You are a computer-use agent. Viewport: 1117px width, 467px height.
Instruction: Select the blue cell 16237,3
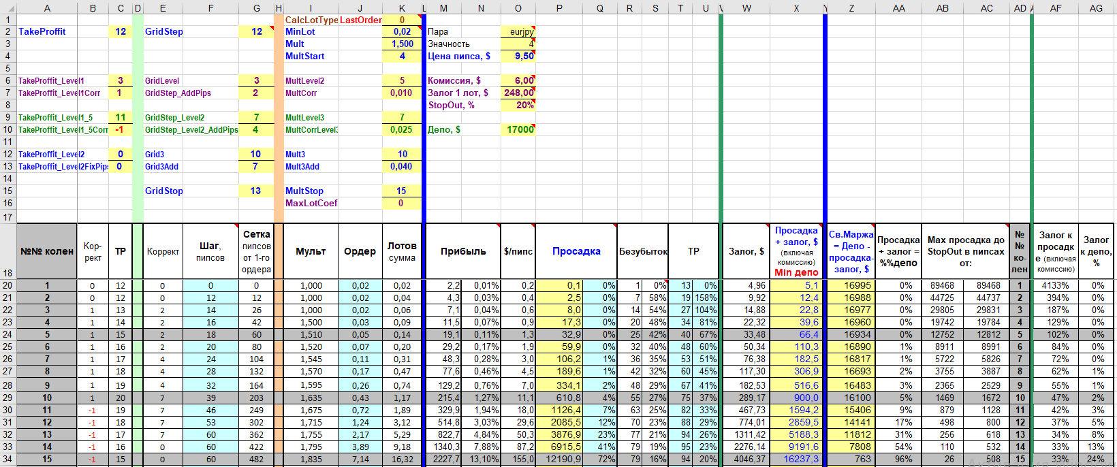pos(796,459)
